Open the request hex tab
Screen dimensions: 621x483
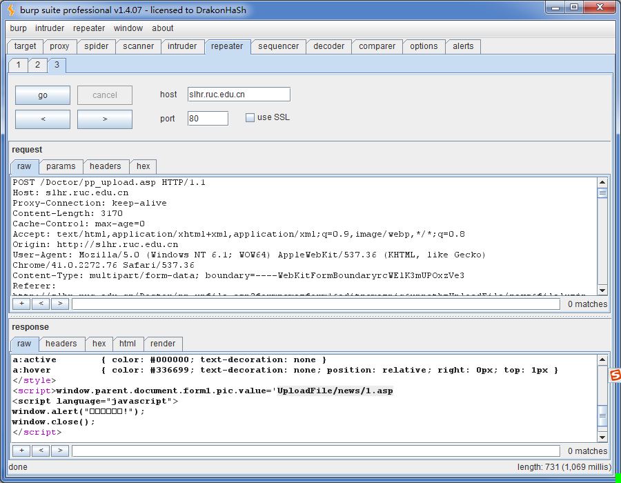coord(144,166)
